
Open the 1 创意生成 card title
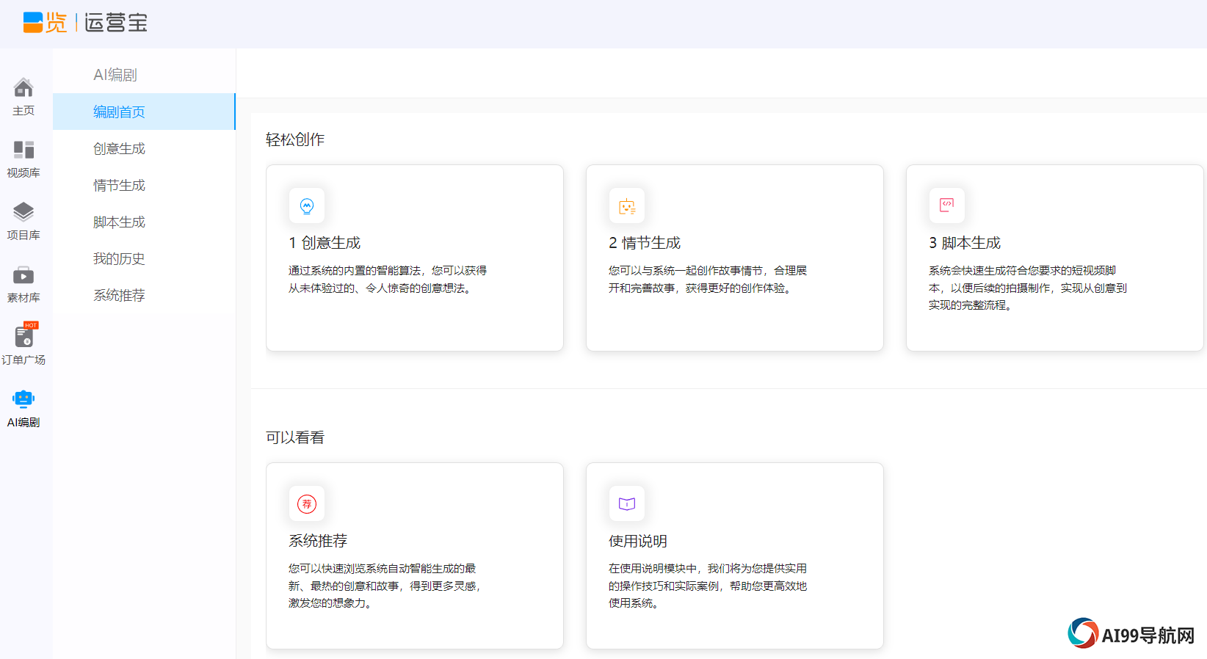pyautogui.click(x=325, y=243)
